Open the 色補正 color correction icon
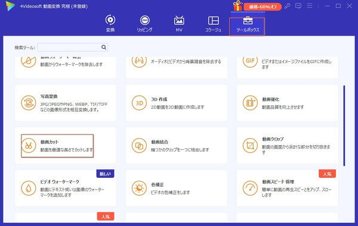This screenshot has height=226, width=358. (139, 188)
